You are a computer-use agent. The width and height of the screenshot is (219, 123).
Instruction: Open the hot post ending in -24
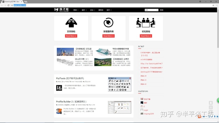pos(143,76)
